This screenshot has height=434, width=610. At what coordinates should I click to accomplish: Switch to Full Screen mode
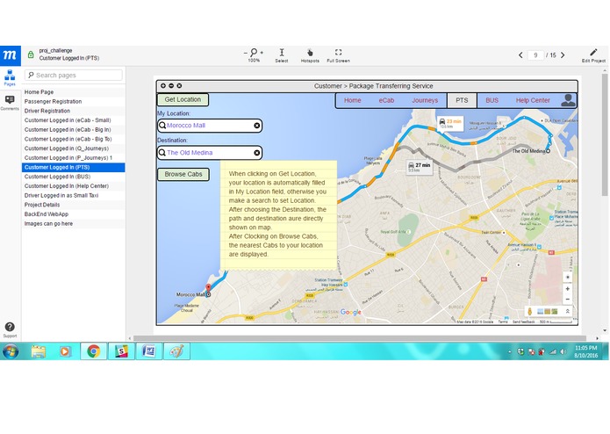338,55
